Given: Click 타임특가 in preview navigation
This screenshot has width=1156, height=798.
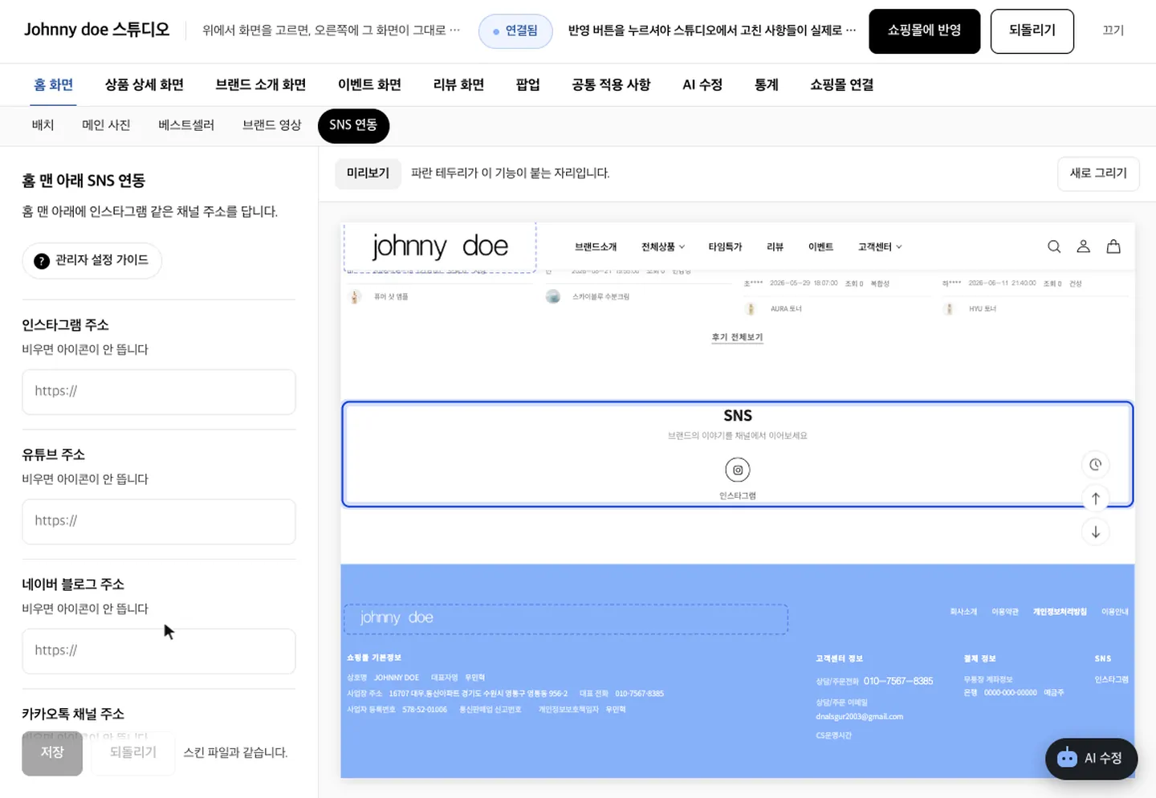Looking at the screenshot, I should 725,246.
